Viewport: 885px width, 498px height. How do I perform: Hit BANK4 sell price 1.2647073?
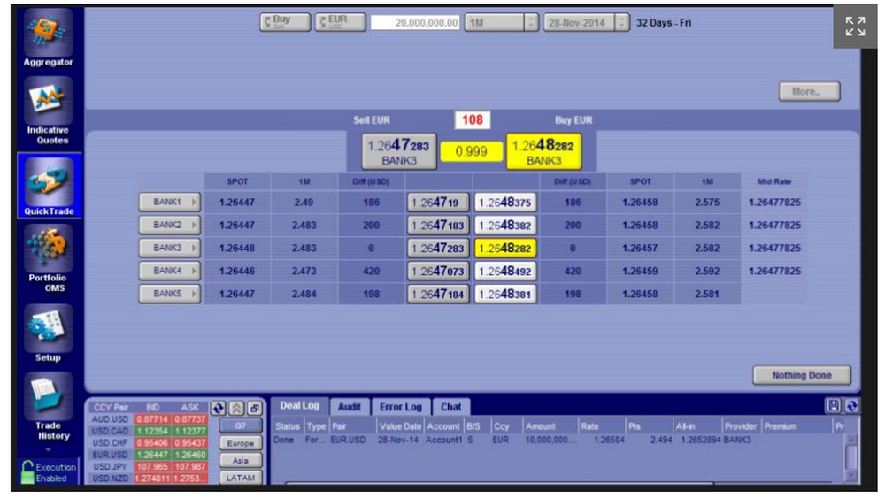438,272
